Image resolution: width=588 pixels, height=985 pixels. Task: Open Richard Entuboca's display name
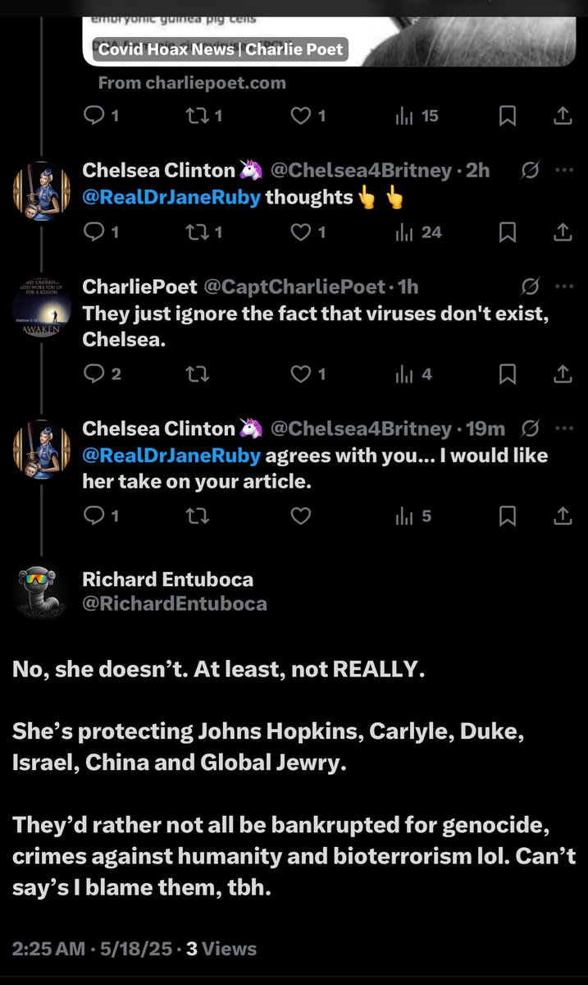pos(167,580)
